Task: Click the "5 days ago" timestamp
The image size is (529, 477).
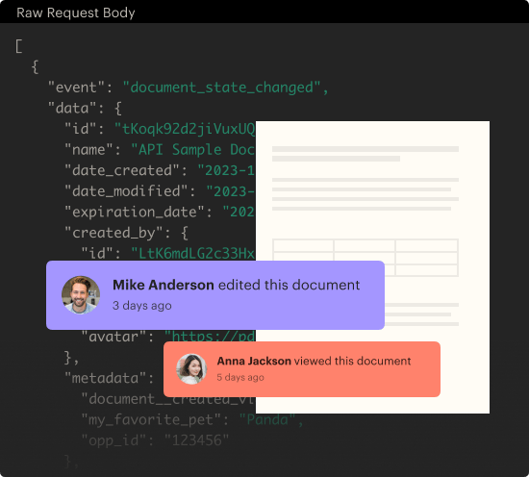Action: 240,377
